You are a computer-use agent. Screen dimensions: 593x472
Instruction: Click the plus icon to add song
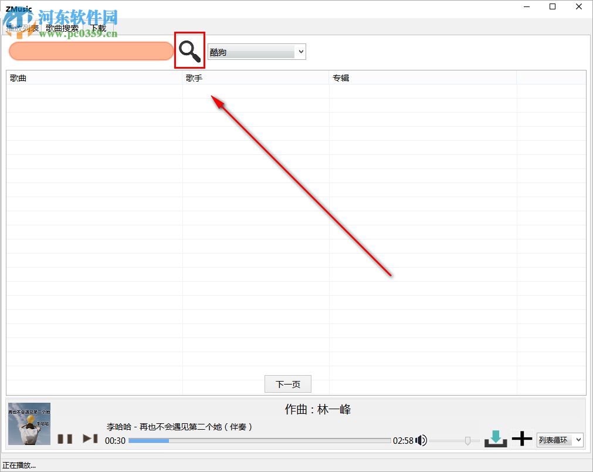tap(521, 438)
